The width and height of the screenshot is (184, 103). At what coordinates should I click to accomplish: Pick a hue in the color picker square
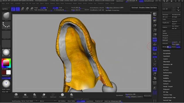tap(6, 63)
